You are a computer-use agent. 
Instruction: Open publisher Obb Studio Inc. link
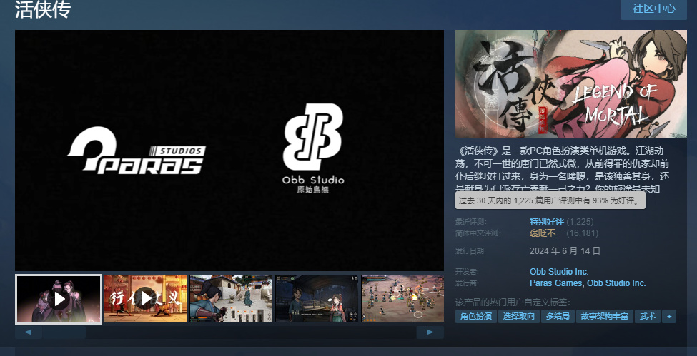click(616, 283)
